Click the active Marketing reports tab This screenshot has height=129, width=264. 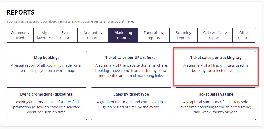[x=123, y=35]
